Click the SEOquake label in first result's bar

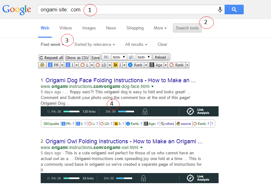tap(51, 124)
